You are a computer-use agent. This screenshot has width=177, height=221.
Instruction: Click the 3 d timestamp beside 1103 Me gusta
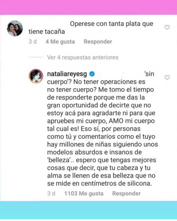[51, 193]
